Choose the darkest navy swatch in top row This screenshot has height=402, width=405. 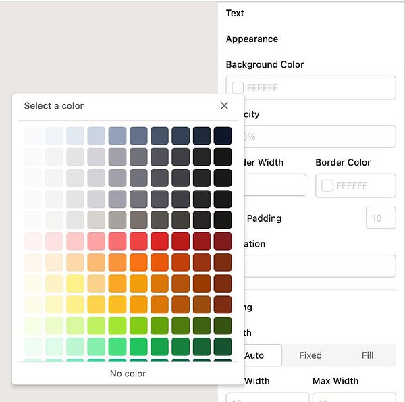pos(223,136)
